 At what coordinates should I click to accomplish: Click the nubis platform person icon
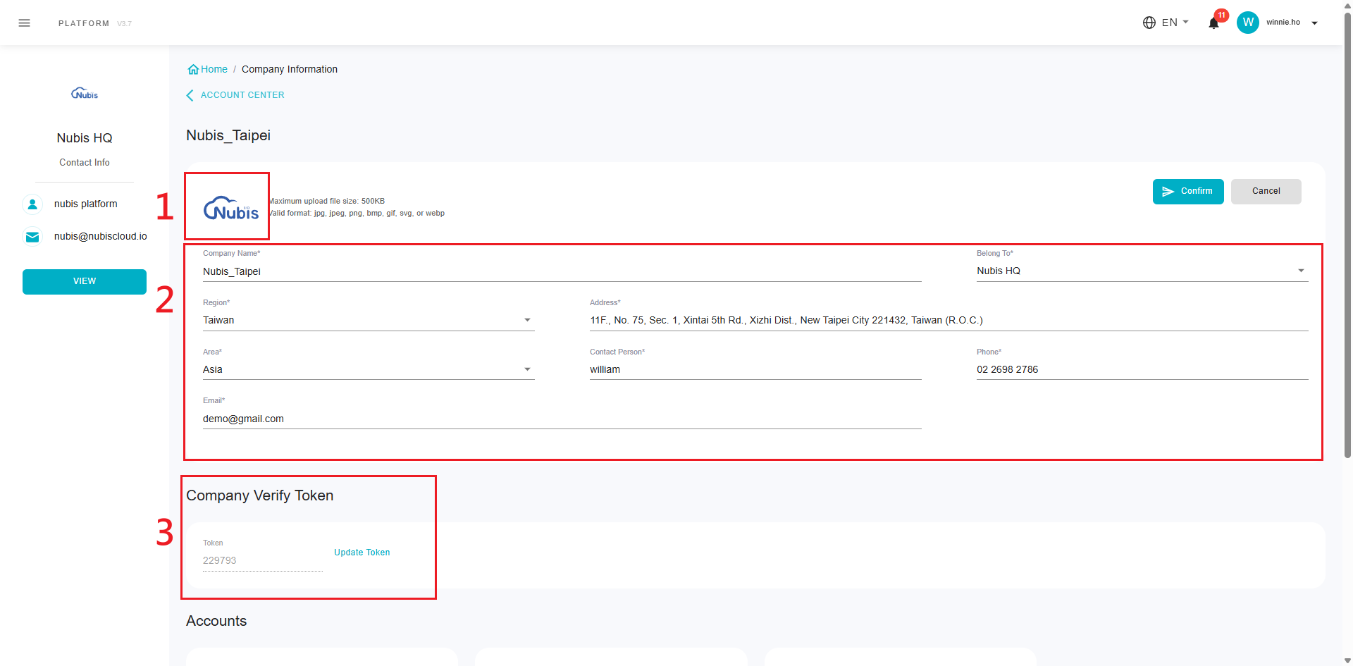coord(32,204)
